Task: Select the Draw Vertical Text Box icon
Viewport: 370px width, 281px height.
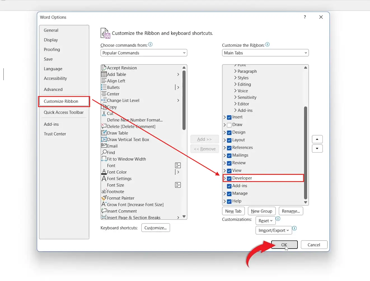Action: [104, 139]
